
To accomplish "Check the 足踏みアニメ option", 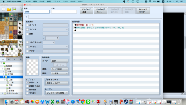I will point(27,86).
